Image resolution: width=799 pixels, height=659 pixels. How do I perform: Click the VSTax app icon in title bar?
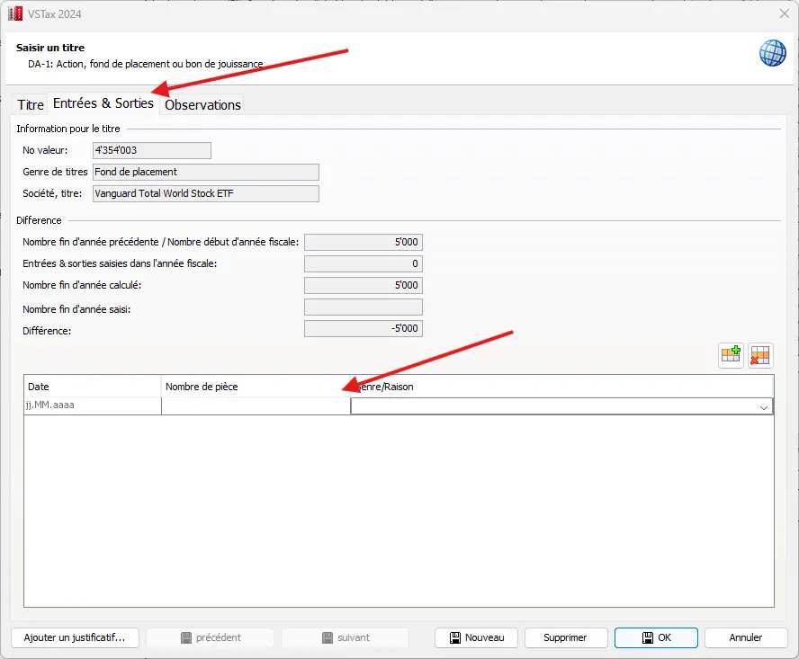point(15,13)
